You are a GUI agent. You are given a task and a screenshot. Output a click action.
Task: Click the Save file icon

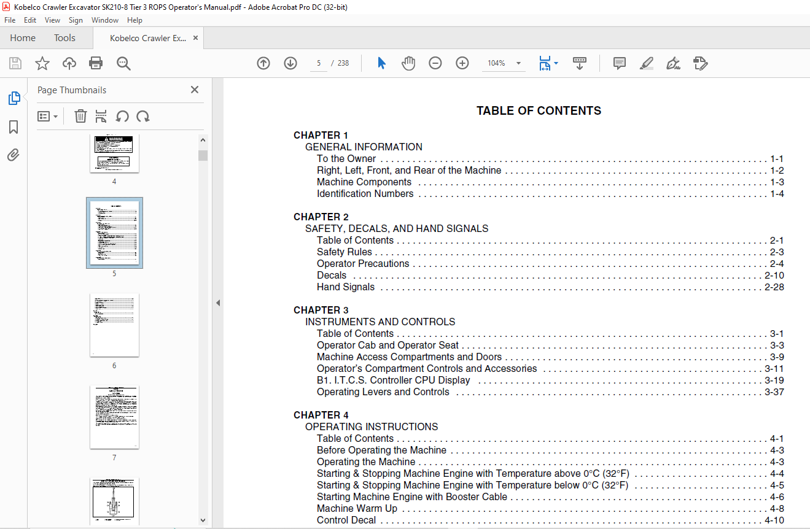coord(15,63)
